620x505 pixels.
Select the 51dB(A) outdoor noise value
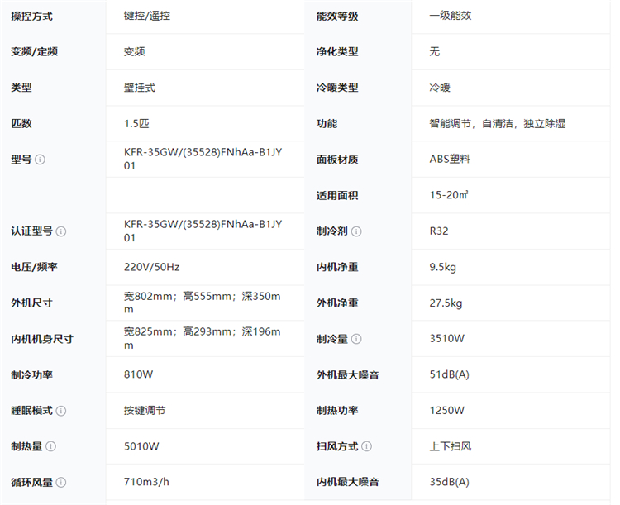pyautogui.click(x=449, y=375)
